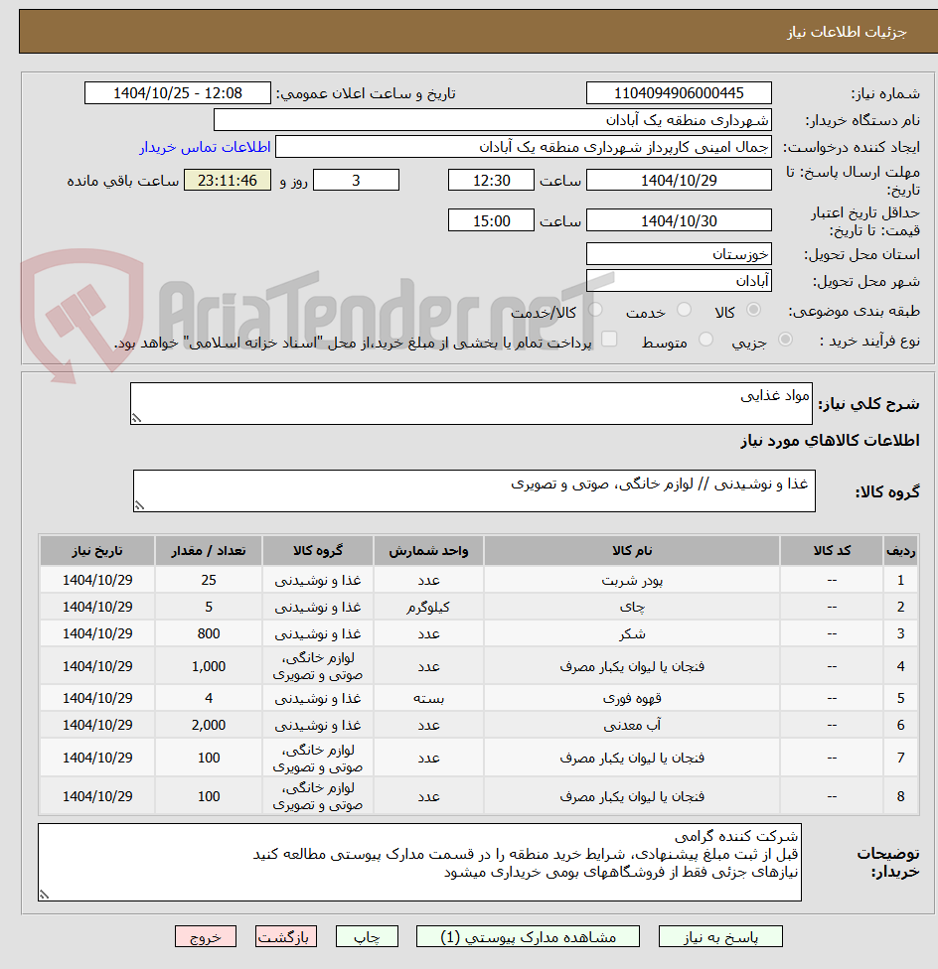Click the 1404/10/29 response deadline date field

[x=679, y=181]
